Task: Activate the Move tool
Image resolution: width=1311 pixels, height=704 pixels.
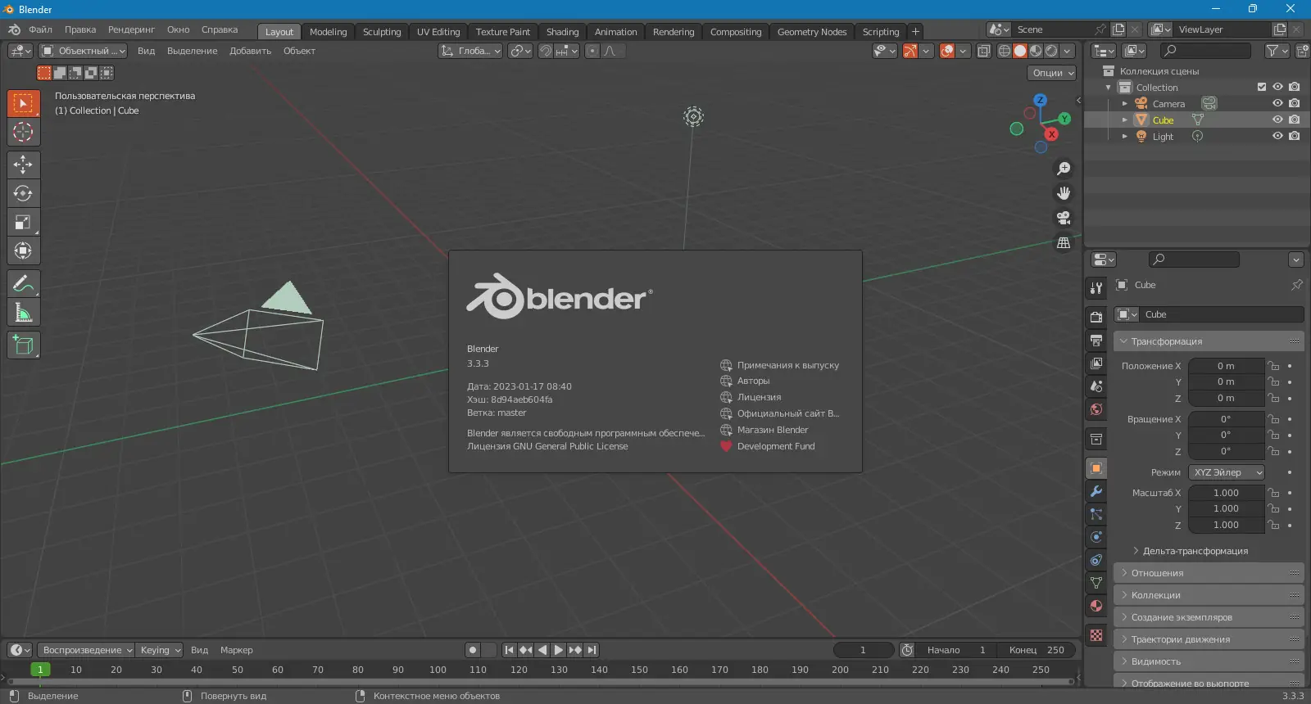Action: [23, 165]
